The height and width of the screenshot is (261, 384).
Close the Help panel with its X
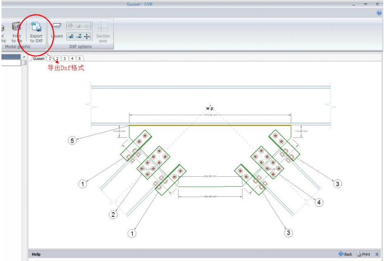[377, 254]
